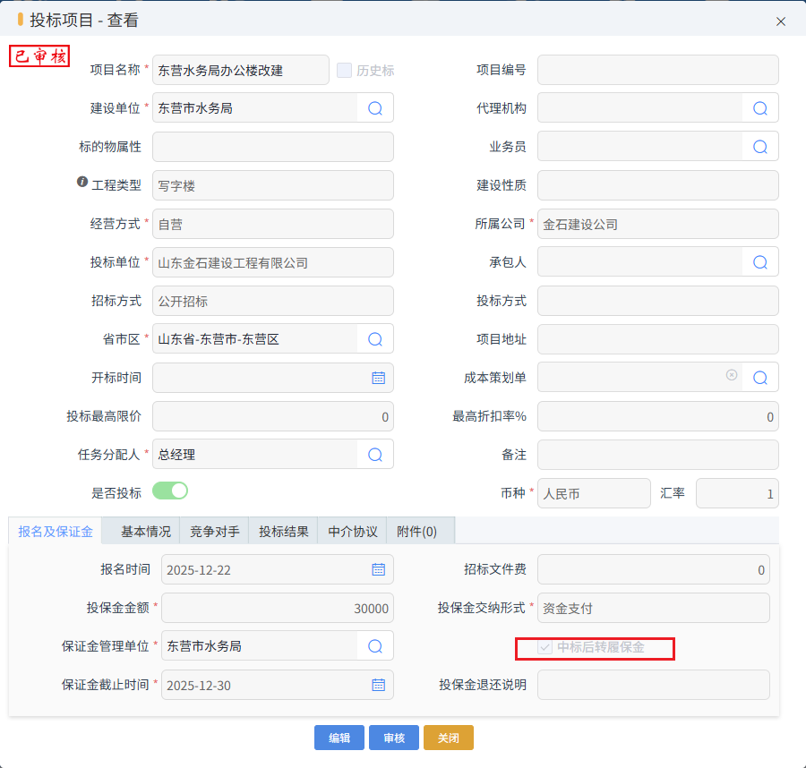
Task: Open the 招标方式 dropdown
Action: click(273, 301)
